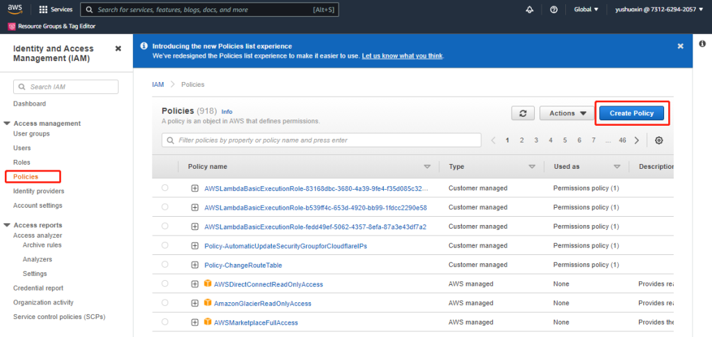The height and width of the screenshot is (337, 712).
Task: Open the Services menu
Action: point(56,10)
